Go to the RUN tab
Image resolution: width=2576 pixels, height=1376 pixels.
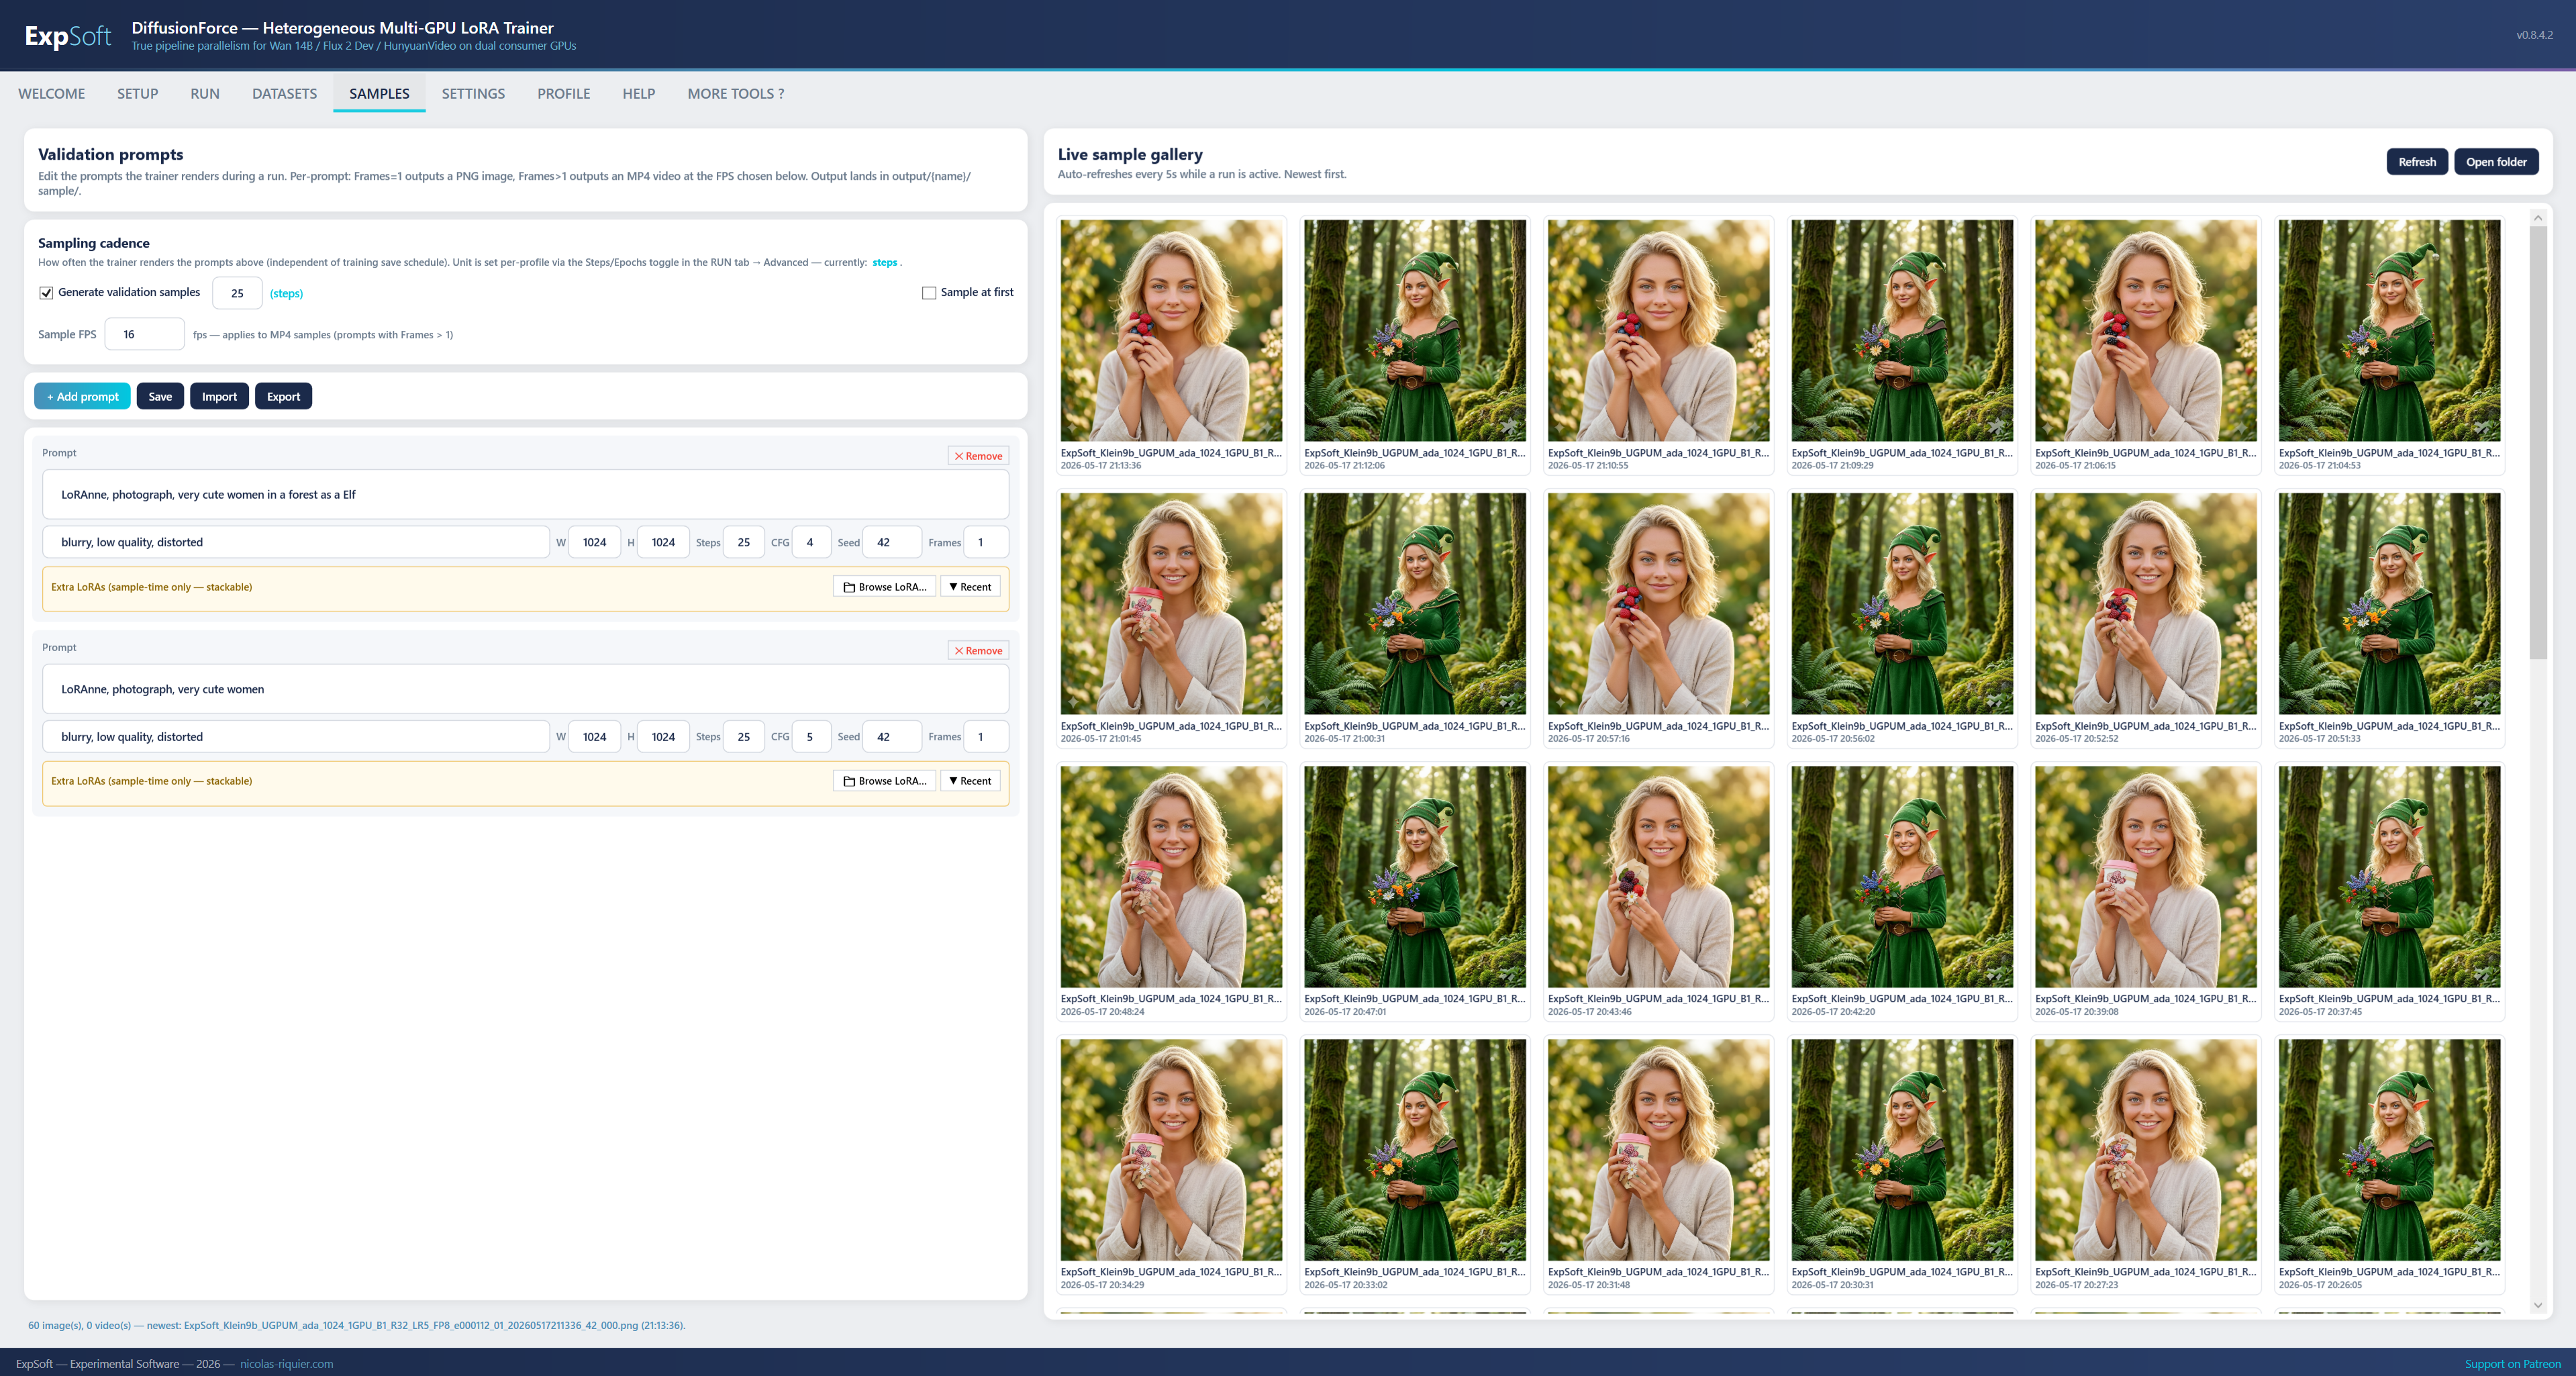(205, 93)
